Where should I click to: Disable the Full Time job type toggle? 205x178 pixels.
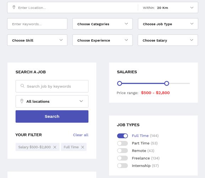[122, 136]
